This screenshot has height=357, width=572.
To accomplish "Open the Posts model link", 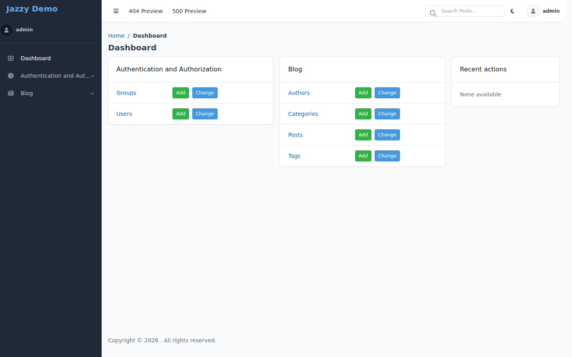I will [296, 135].
